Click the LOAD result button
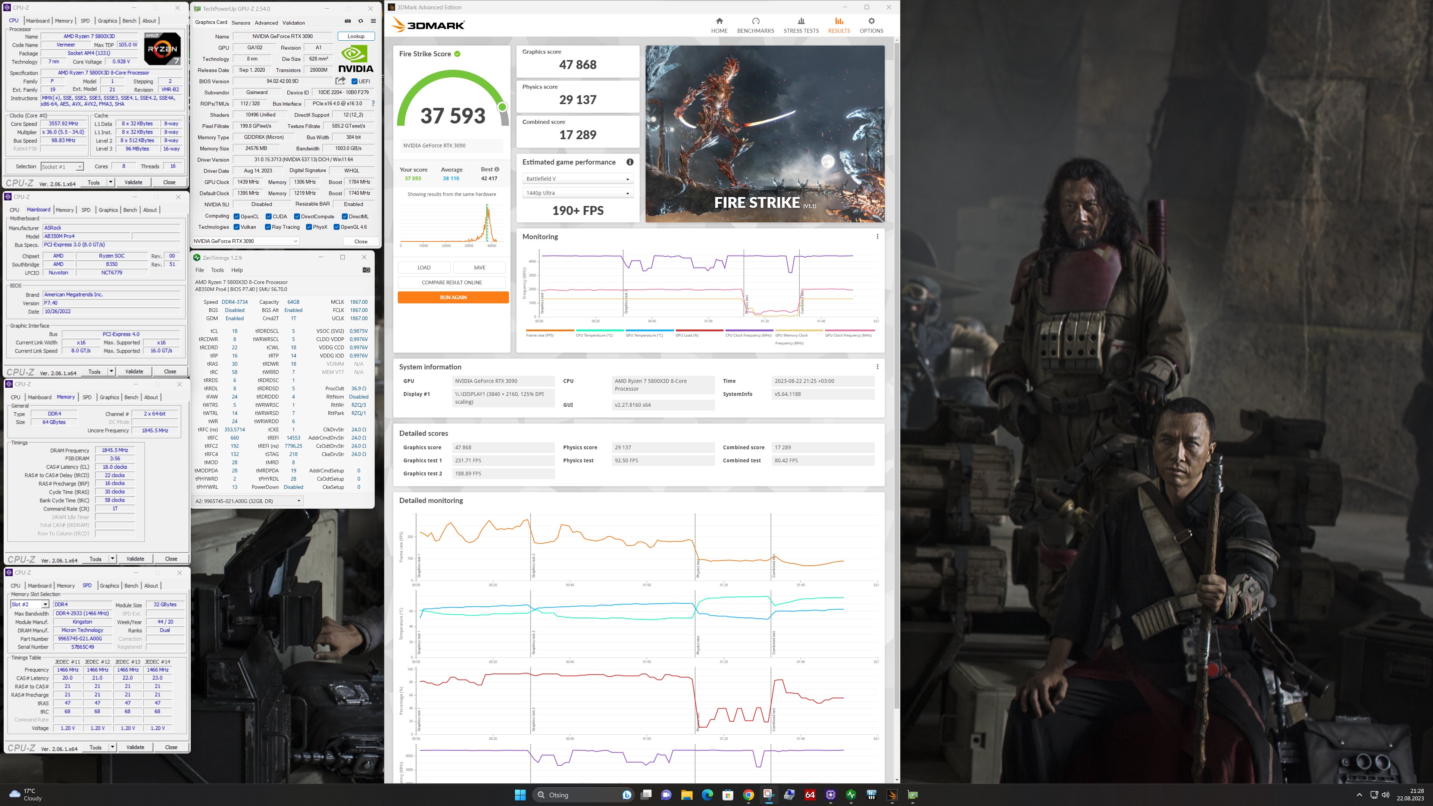Image resolution: width=1433 pixels, height=806 pixels. tap(424, 268)
